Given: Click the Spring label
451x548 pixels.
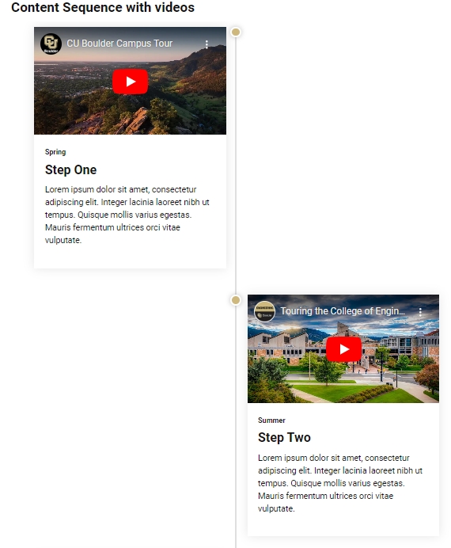Looking at the screenshot, I should (x=55, y=152).
